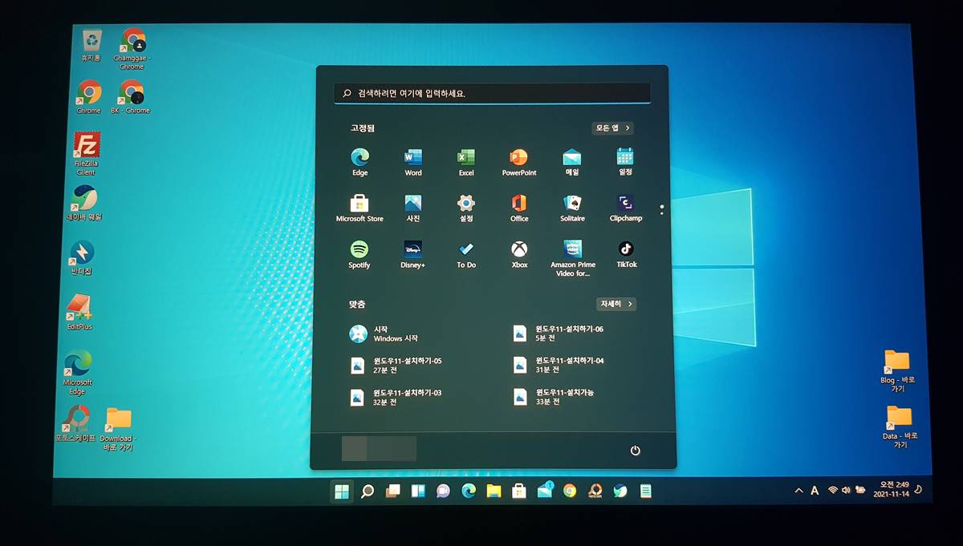Select the 네이버 웨일 desktop shortcut
The image size is (963, 546).
84,203
